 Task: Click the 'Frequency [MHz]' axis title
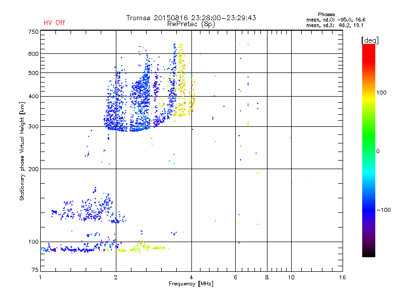pyautogui.click(x=191, y=284)
